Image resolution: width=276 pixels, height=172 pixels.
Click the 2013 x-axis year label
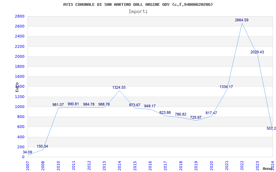[105, 165]
